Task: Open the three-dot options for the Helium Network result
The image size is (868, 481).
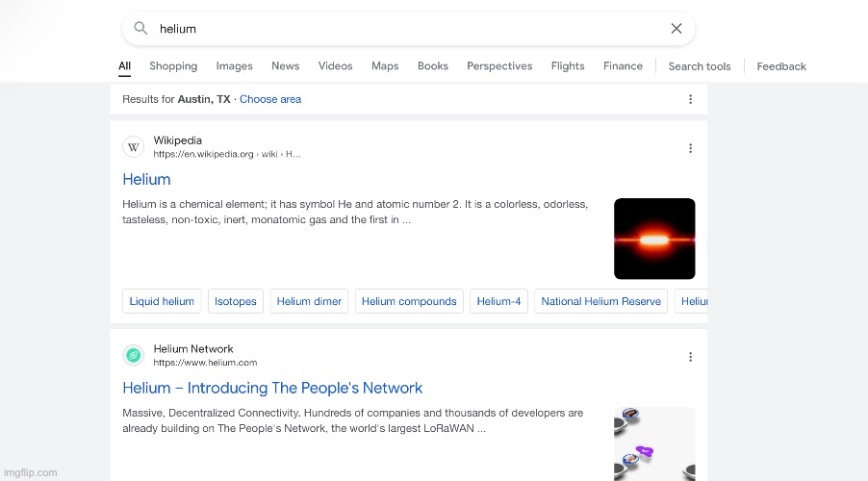Action: point(690,357)
